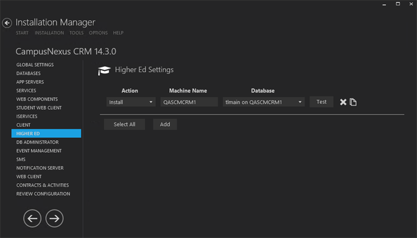Open the TOOLS menu
Image resolution: width=417 pixels, height=238 pixels.
tap(76, 33)
